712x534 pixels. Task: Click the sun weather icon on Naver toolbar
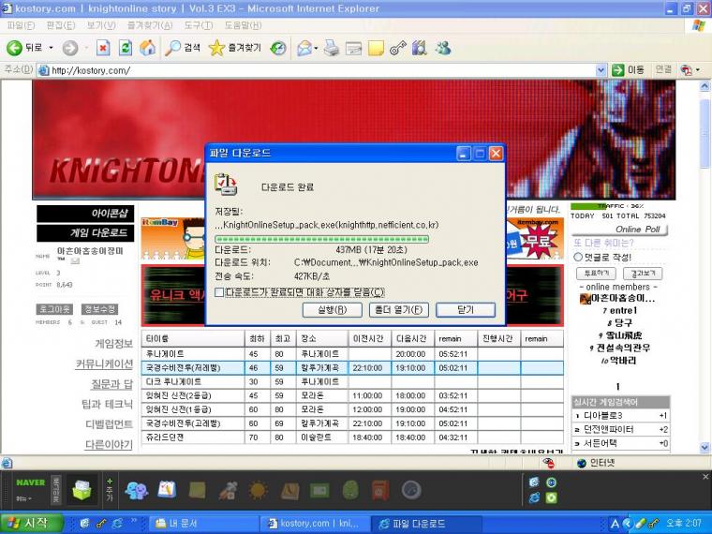coord(259,490)
